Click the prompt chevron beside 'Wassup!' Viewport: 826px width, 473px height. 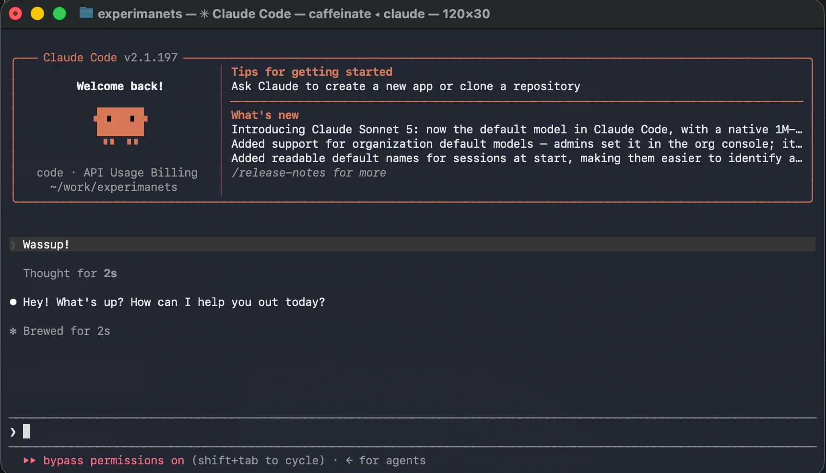(x=13, y=245)
